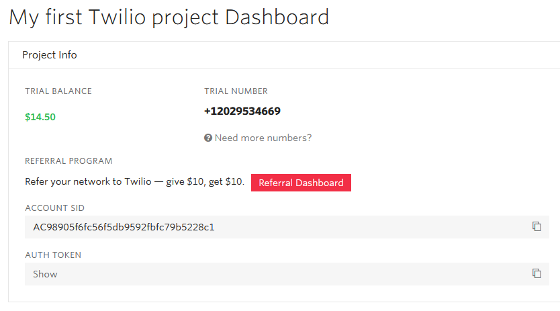Click the 'give $10, get $10' text

pyautogui.click(x=205, y=183)
